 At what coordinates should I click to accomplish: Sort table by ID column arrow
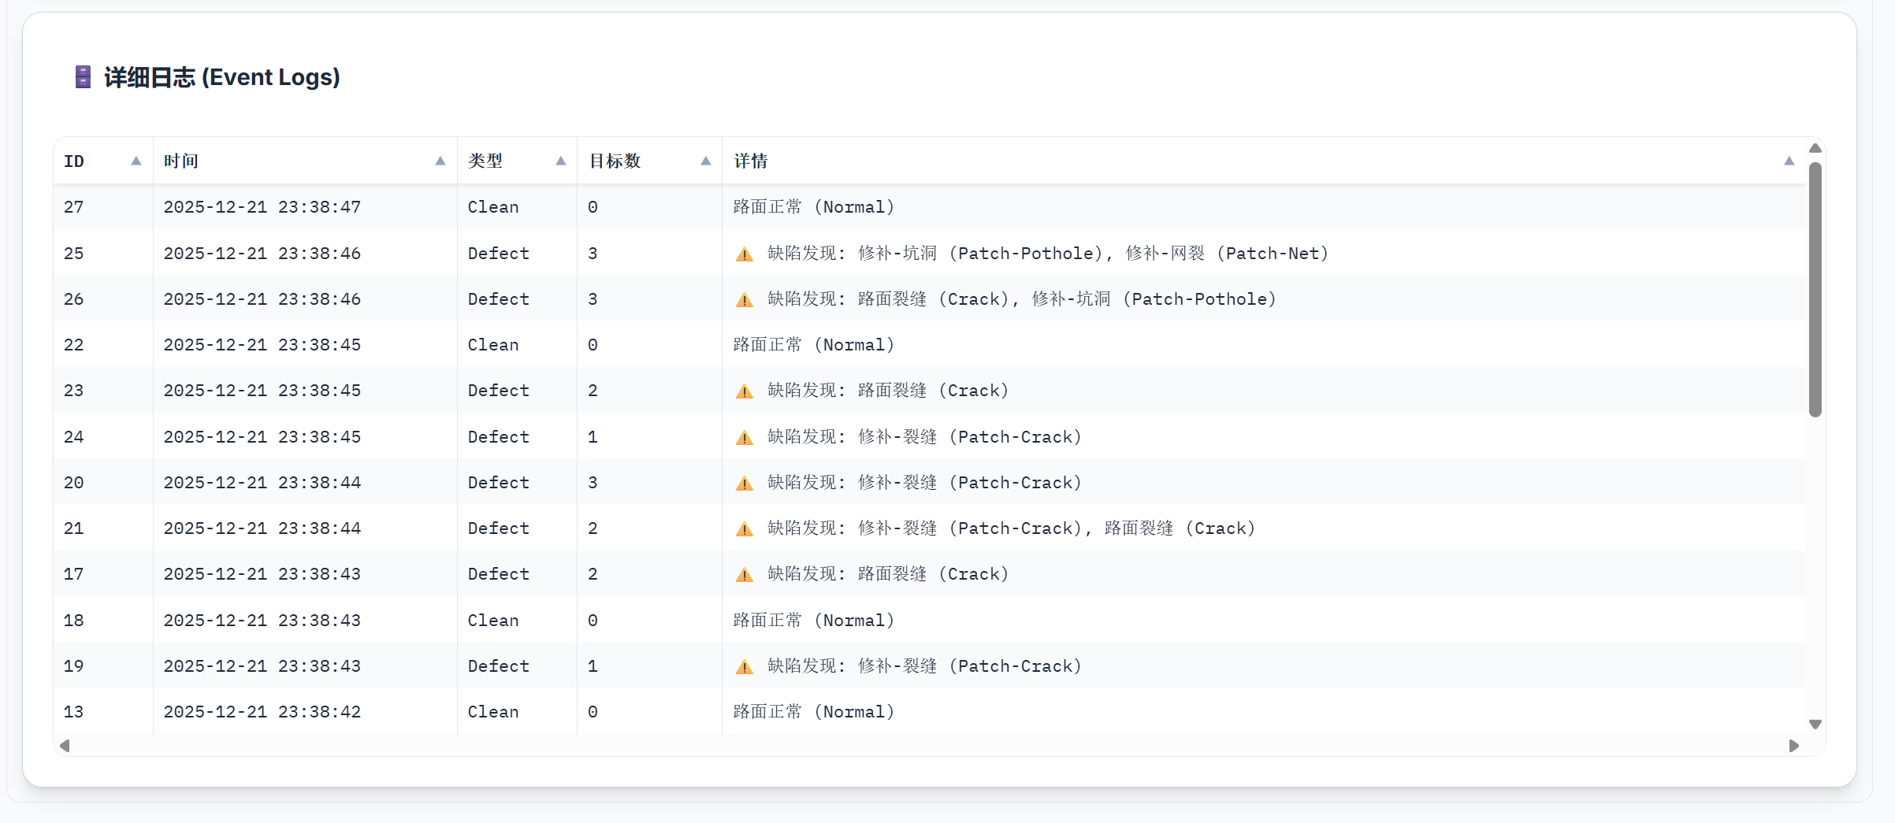(x=136, y=161)
